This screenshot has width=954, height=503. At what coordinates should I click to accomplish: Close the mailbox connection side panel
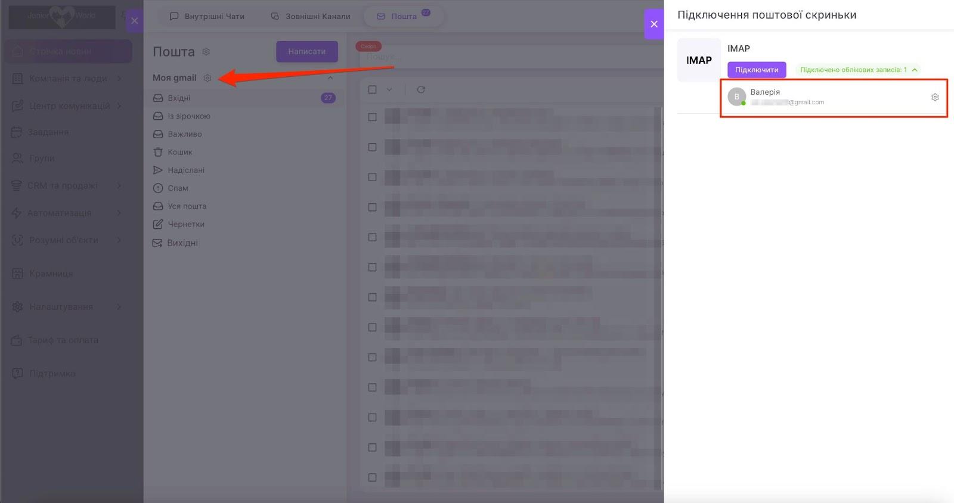click(654, 24)
